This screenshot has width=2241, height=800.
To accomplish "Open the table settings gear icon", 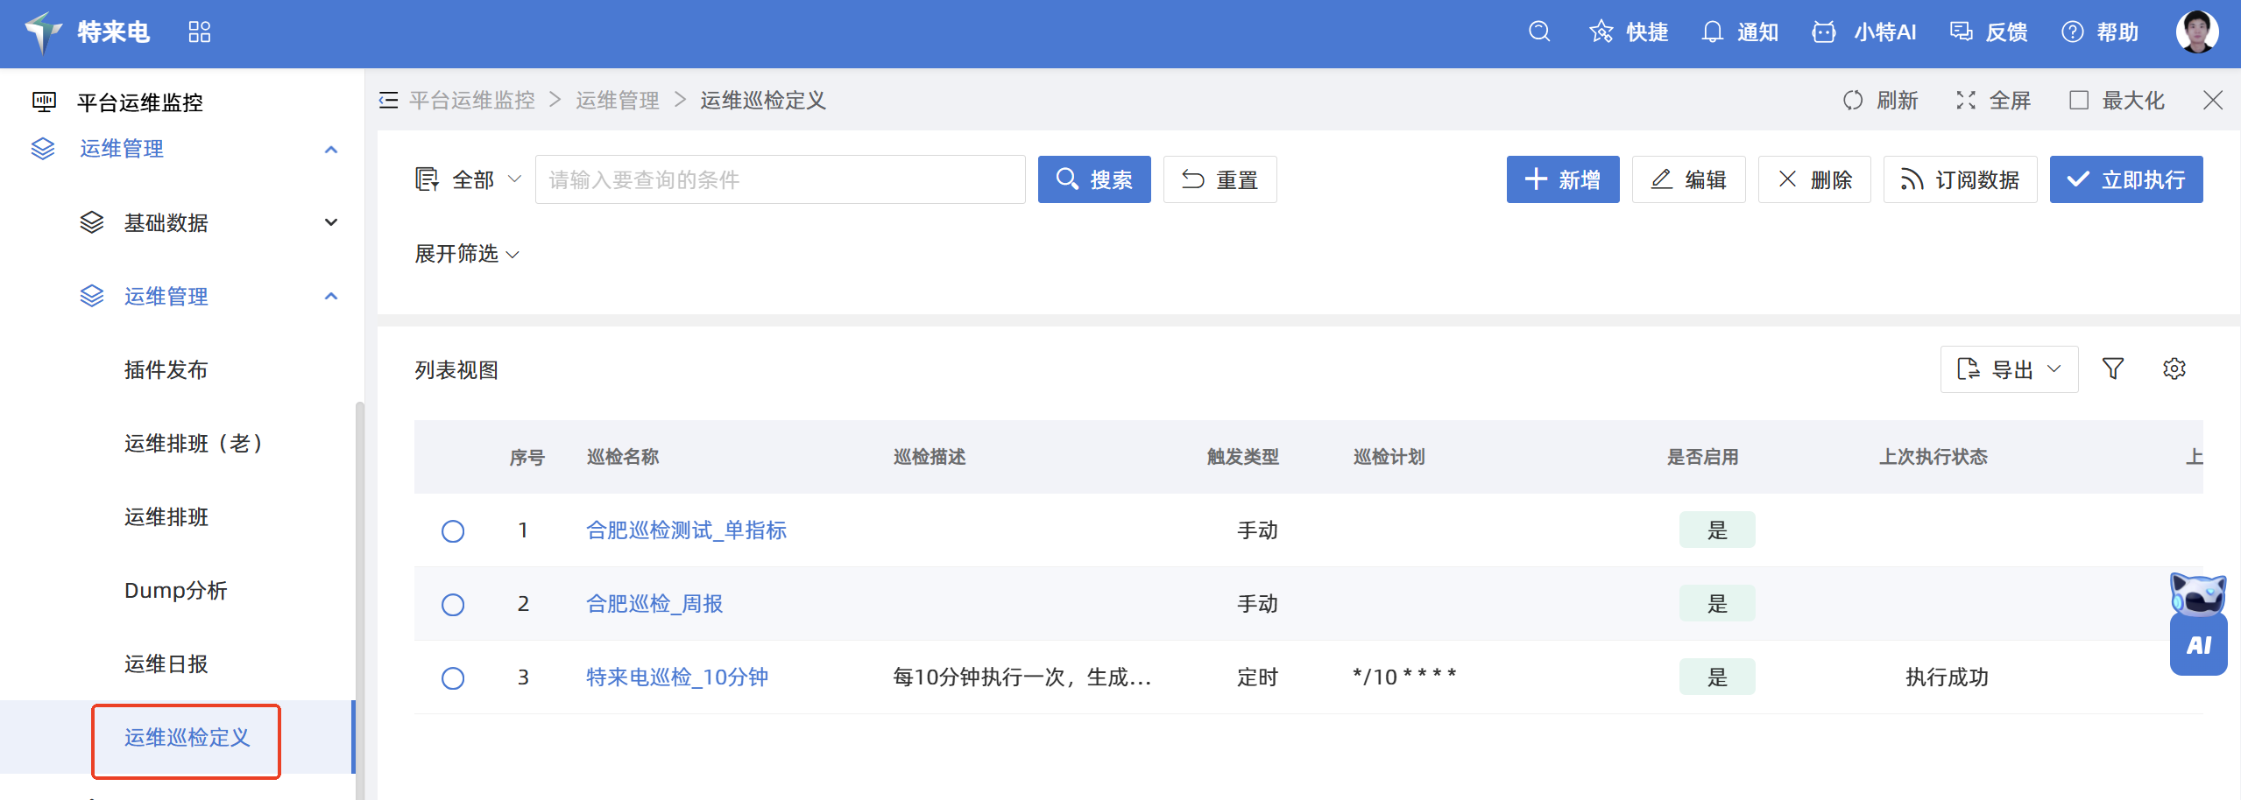I will [2174, 369].
